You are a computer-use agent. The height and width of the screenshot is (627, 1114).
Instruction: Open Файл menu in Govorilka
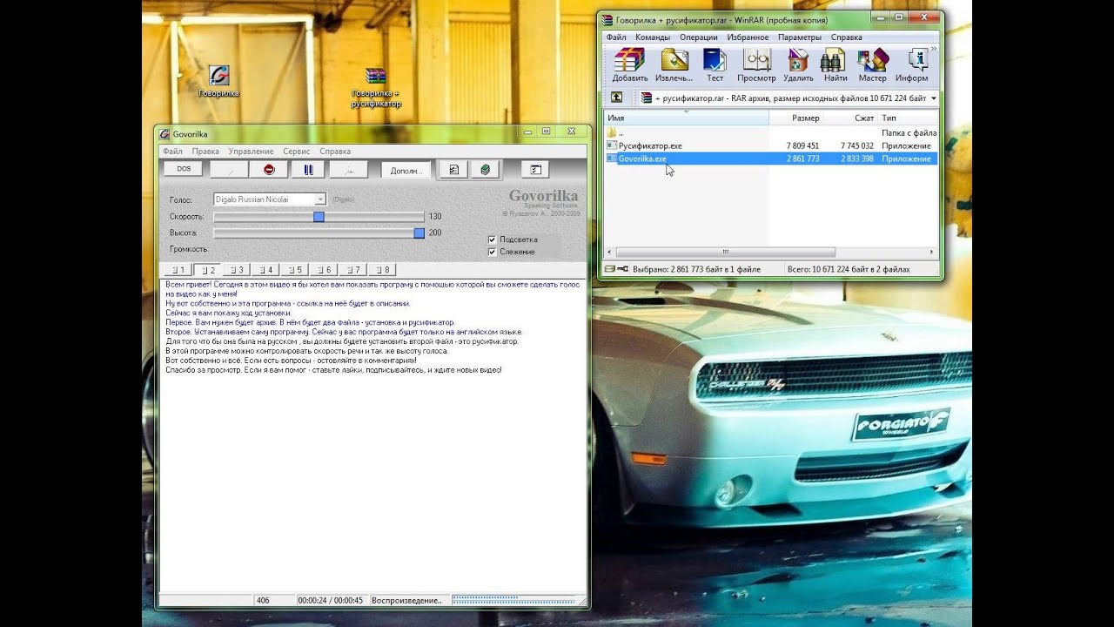pyautogui.click(x=172, y=152)
